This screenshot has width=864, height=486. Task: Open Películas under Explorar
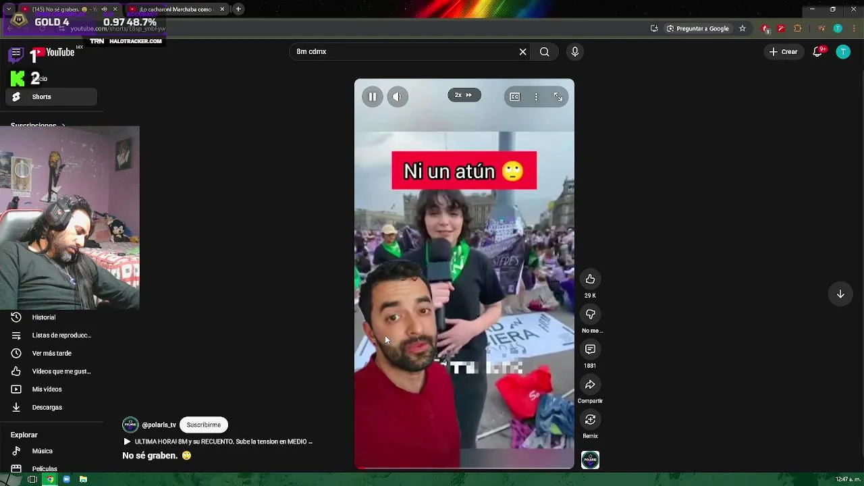[51, 468]
